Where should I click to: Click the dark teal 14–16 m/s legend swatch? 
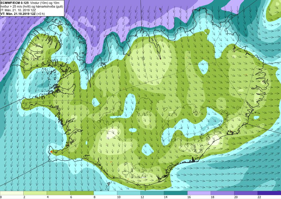click(176, 193)
